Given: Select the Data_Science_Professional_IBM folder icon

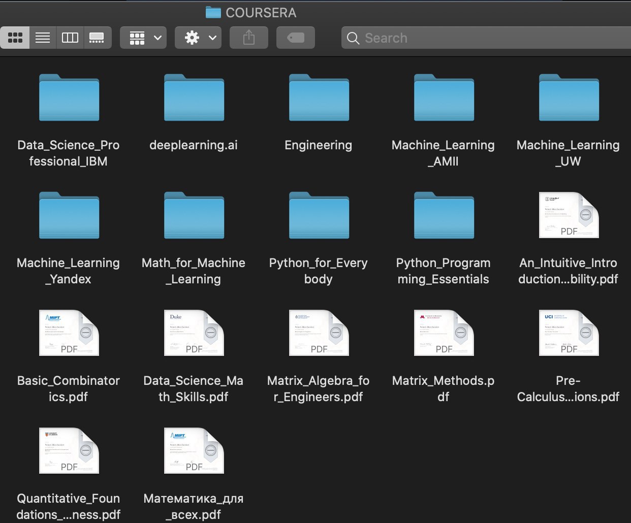Looking at the screenshot, I should coord(69,97).
